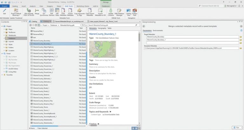Open the Edit Element tool

51,12
